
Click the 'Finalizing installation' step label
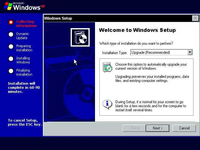coord(24,72)
